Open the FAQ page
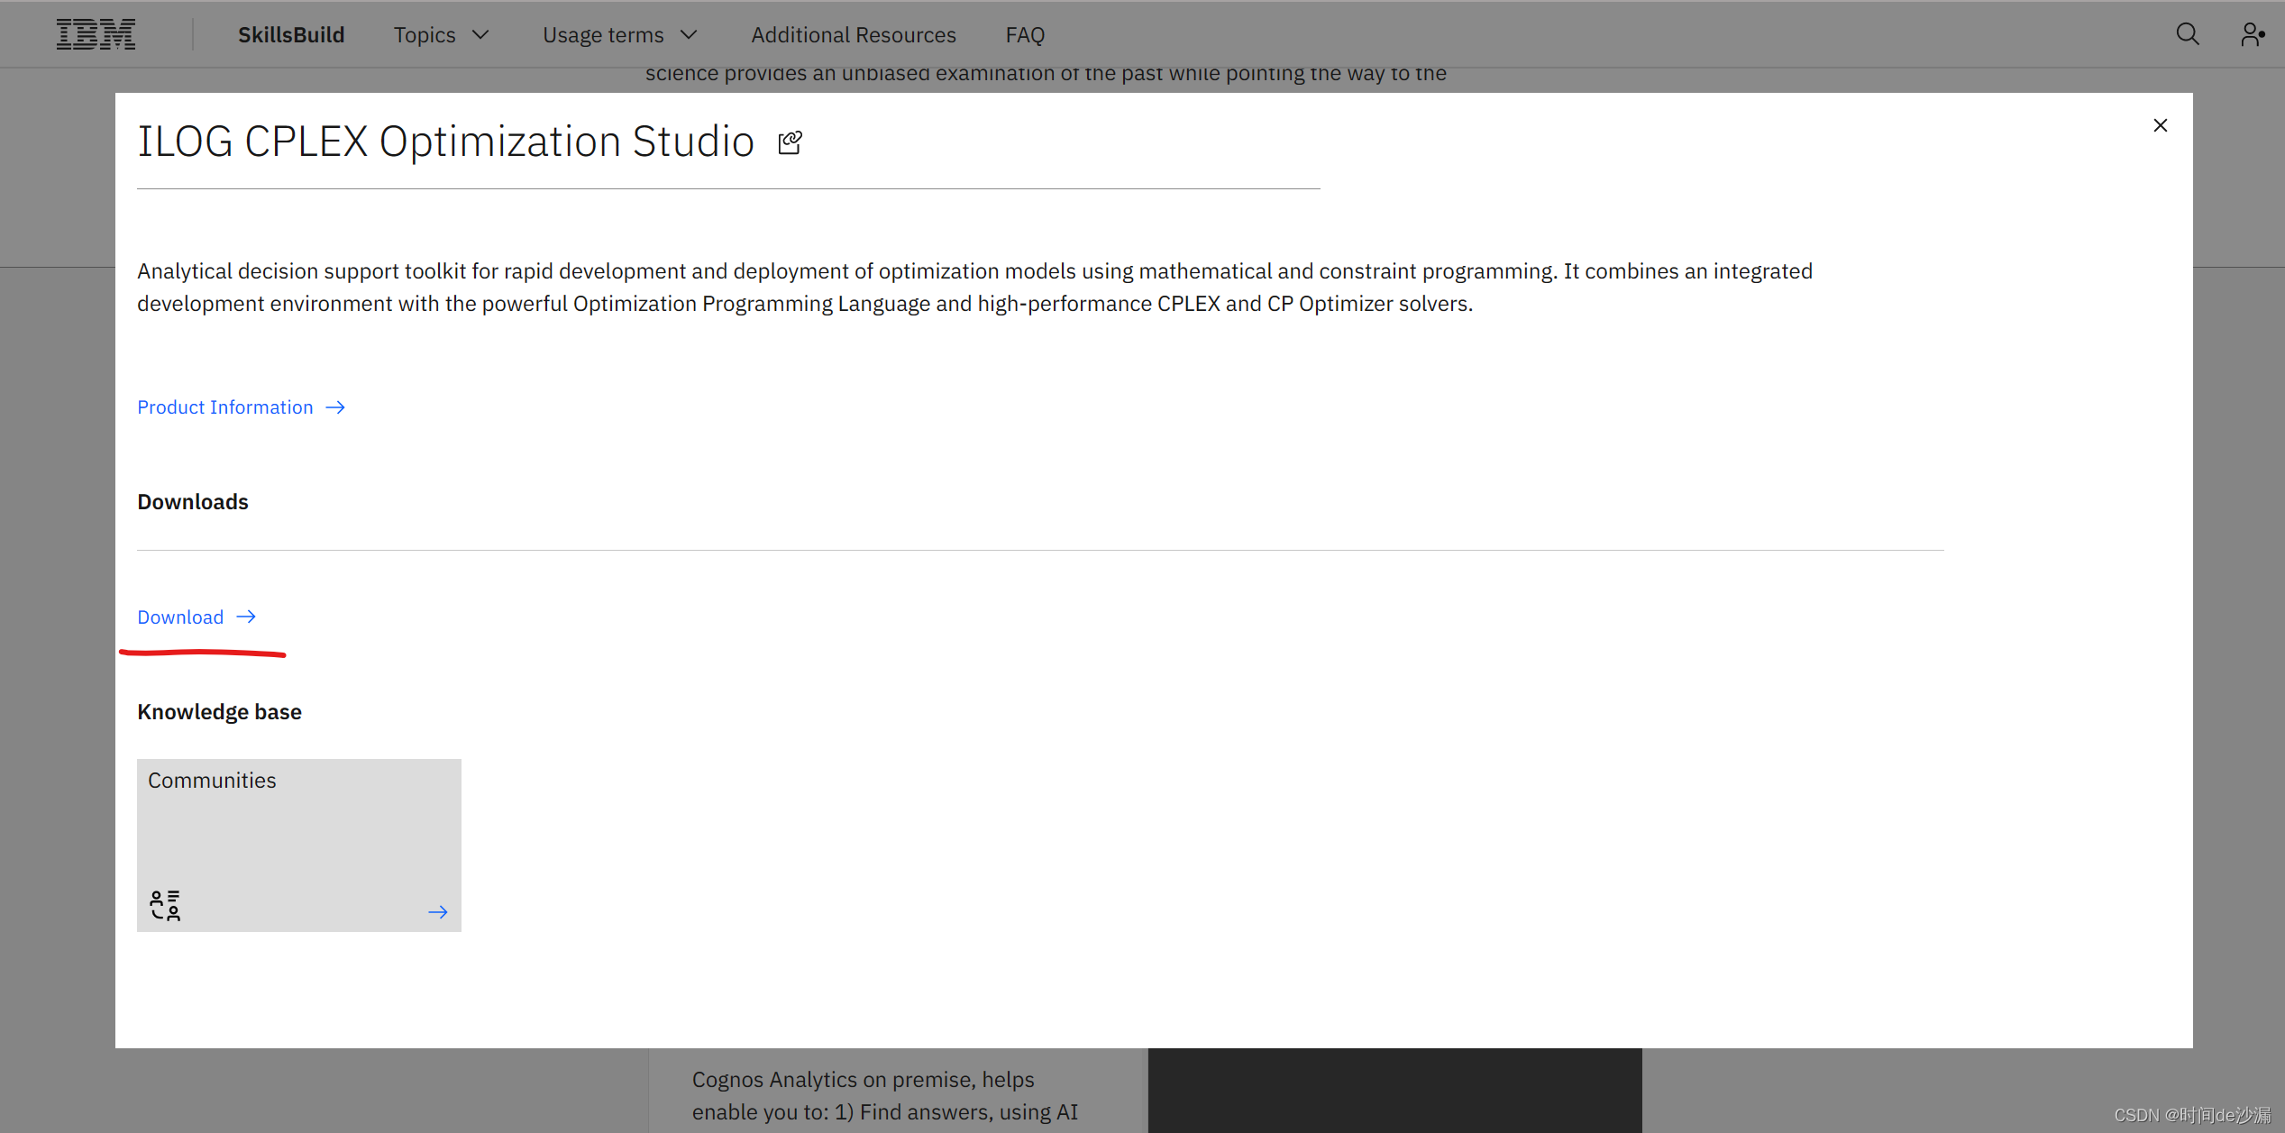The height and width of the screenshot is (1133, 2285). [x=1025, y=35]
